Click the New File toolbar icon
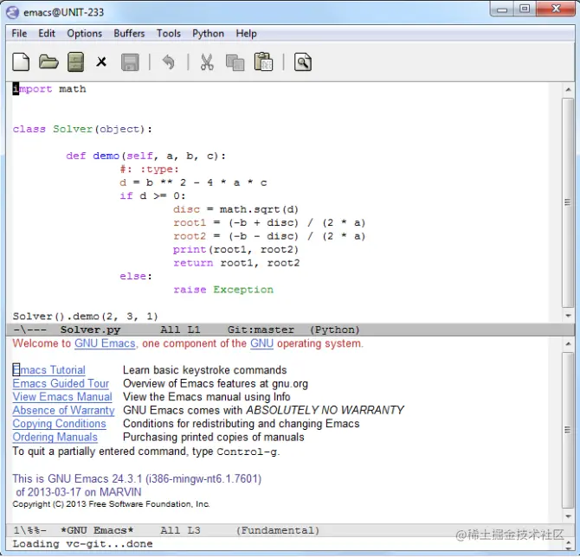This screenshot has height=557, width=580. point(21,61)
